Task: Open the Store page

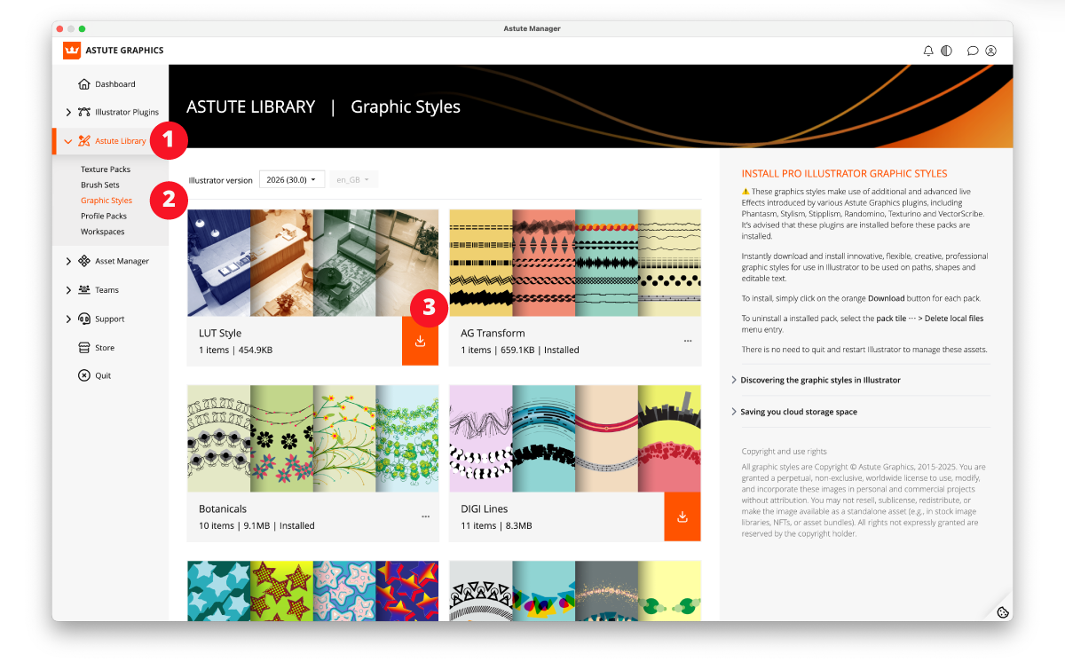Action: coord(105,348)
